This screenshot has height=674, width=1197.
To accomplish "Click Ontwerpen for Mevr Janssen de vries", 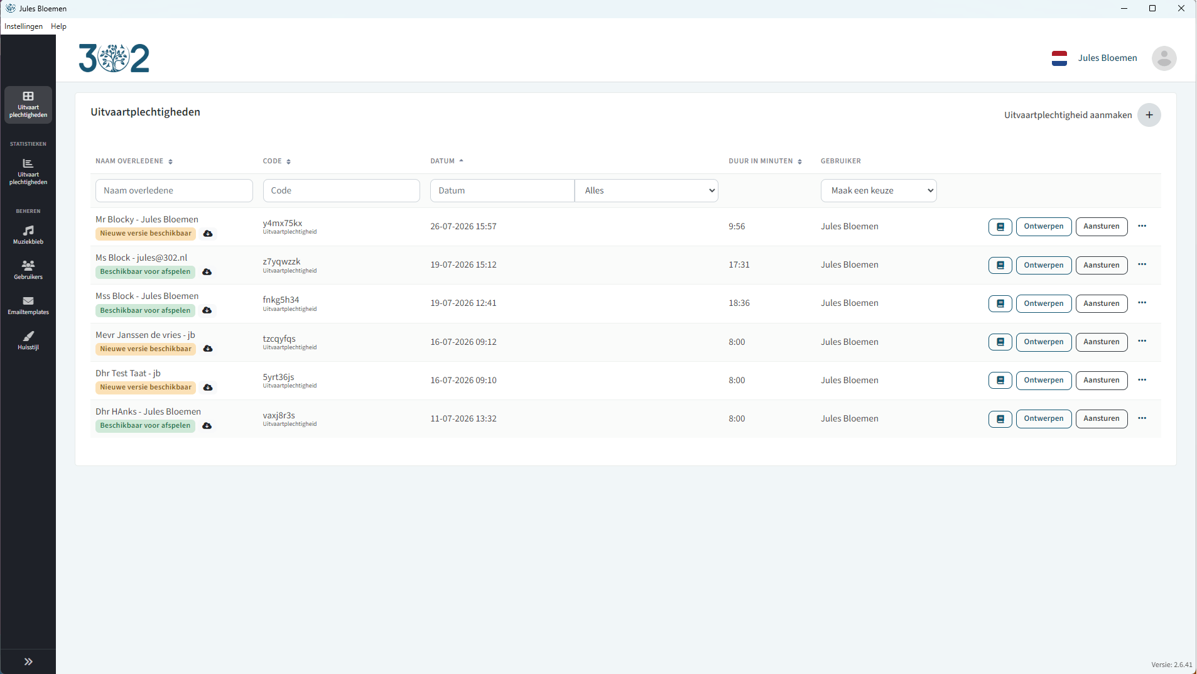I will [x=1044, y=342].
